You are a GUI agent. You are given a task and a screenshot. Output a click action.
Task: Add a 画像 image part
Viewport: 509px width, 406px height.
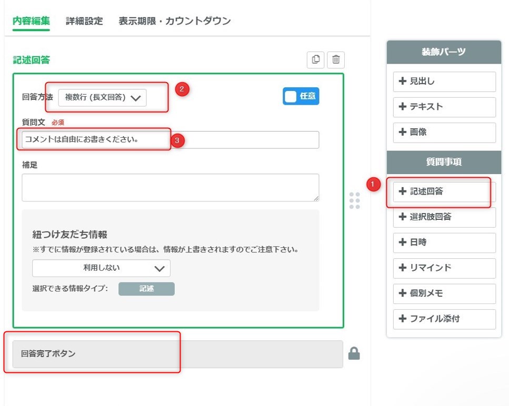(x=444, y=133)
